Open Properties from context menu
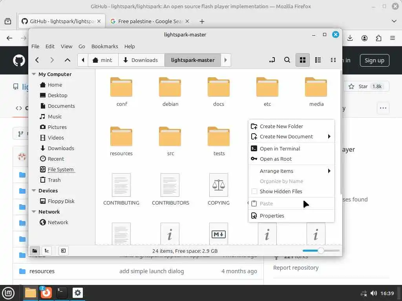Screen dimensions: 402x301 pos(292,216)
